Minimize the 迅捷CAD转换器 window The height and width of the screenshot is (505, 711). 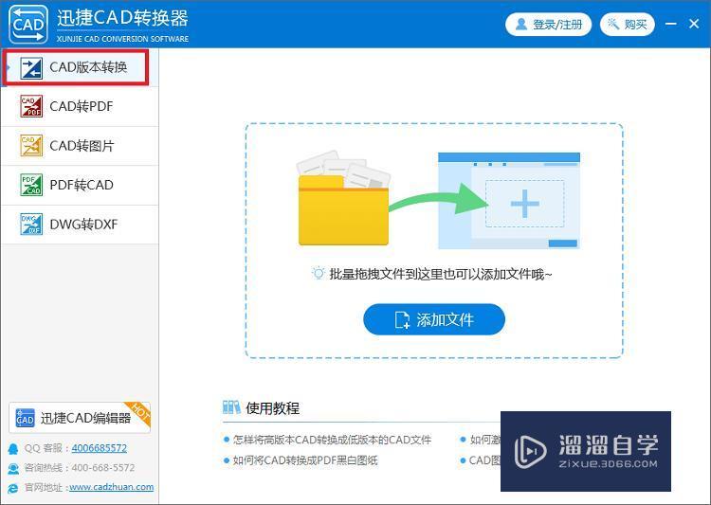(x=670, y=24)
